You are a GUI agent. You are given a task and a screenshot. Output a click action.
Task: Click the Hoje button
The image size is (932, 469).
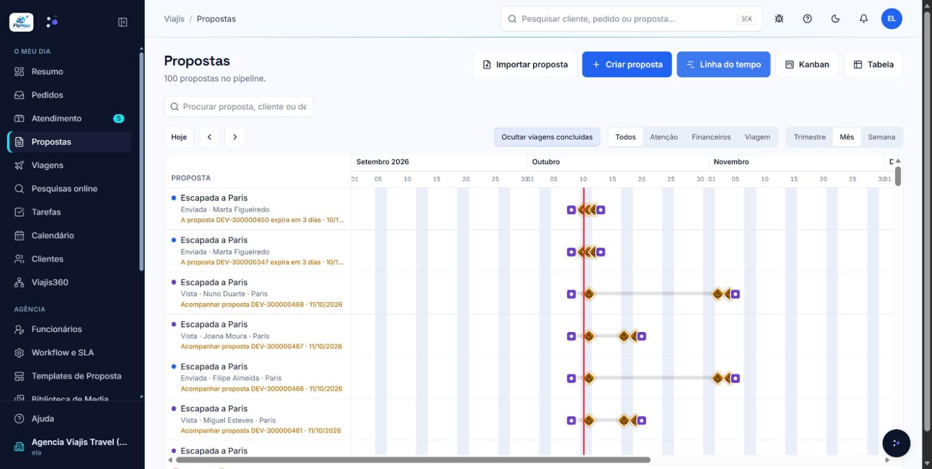[179, 137]
